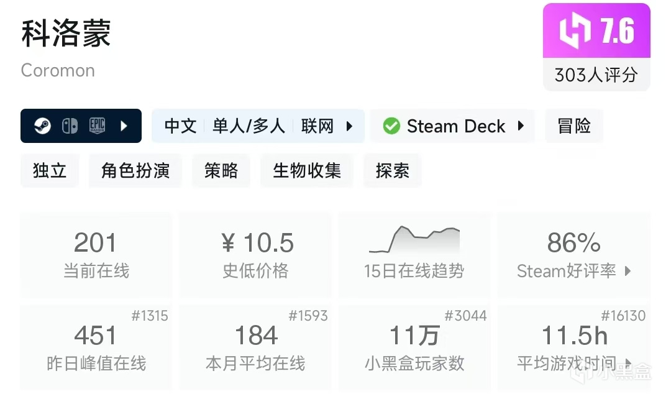Click the Heybox logo in the score badge
Image resolution: width=671 pixels, height=394 pixels.
pos(575,31)
